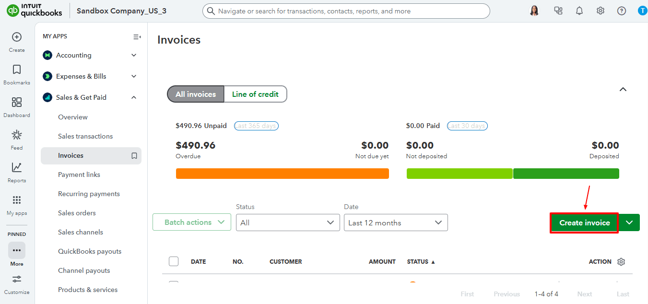The height and width of the screenshot is (304, 648).
Task: Switch to the Line of credit tab
Action: click(x=255, y=94)
